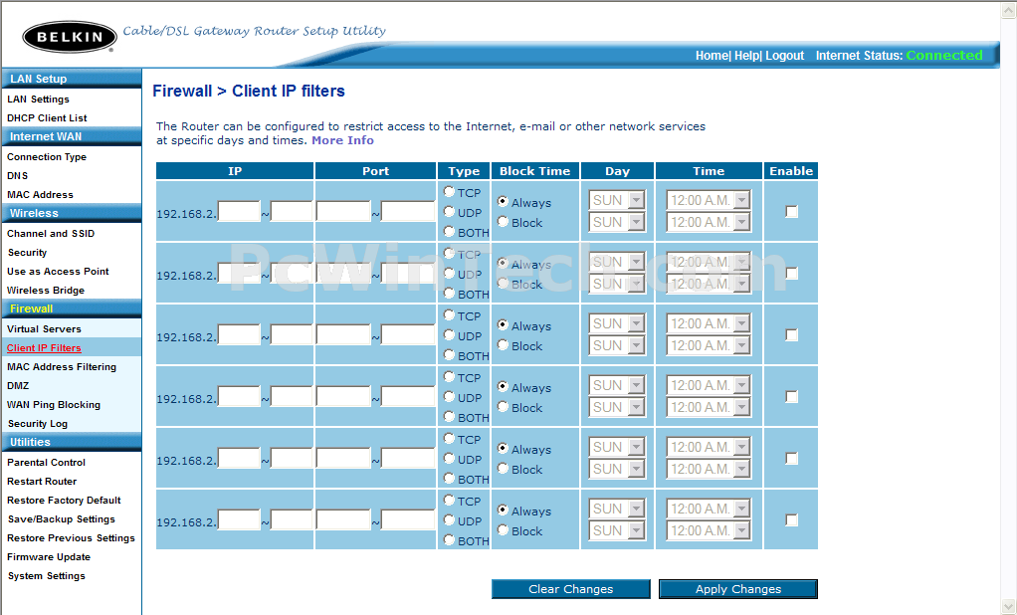Open sixth row start time dropdown

709,509
